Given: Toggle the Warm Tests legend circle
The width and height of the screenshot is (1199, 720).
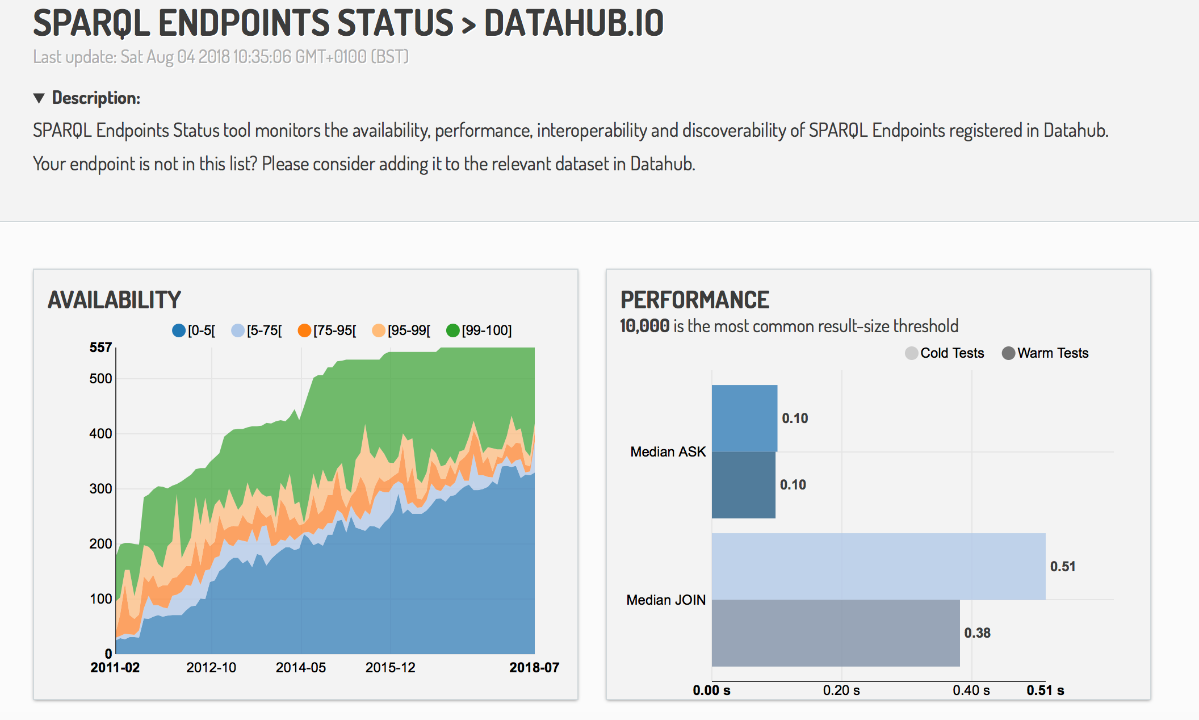Looking at the screenshot, I should [1009, 353].
